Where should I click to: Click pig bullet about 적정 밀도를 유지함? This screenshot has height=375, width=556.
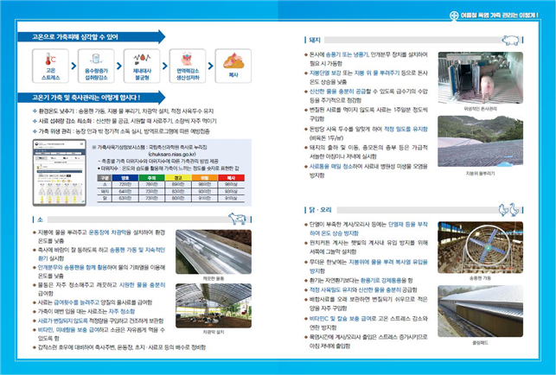[x=367, y=134]
